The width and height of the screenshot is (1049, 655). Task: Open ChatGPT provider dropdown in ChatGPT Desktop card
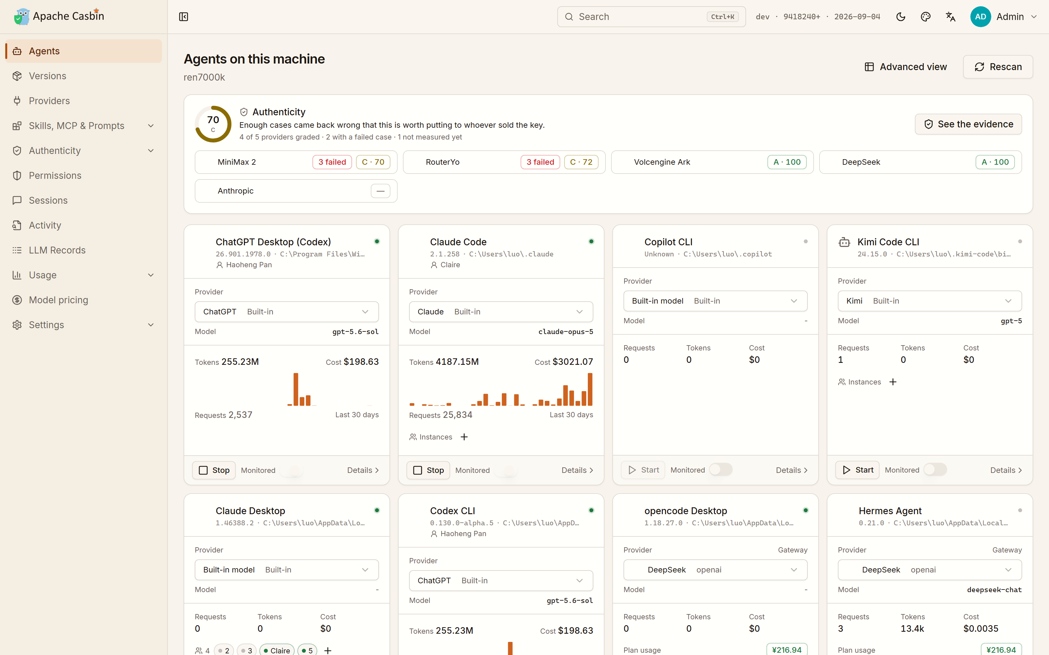(287, 311)
